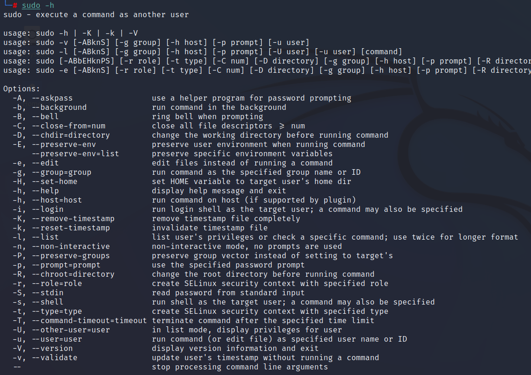Click the Options: heading line

[x=22, y=89]
